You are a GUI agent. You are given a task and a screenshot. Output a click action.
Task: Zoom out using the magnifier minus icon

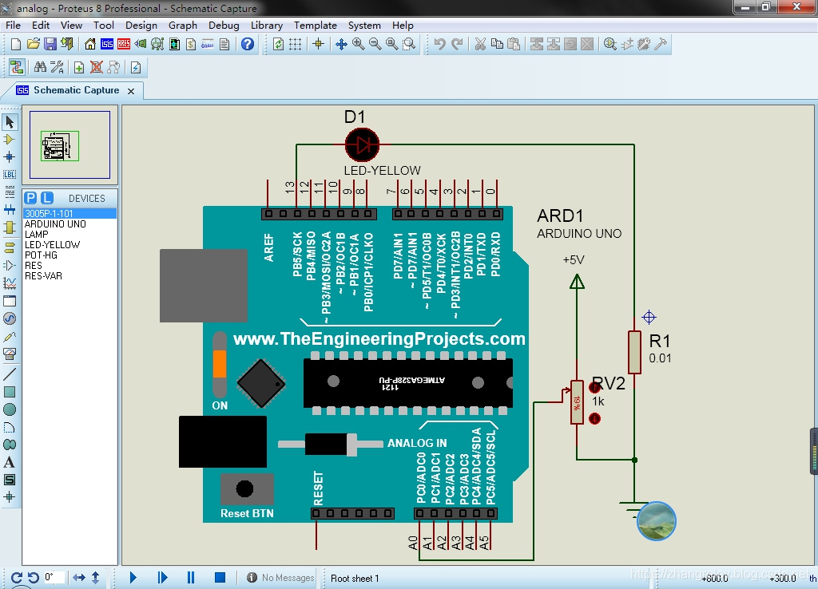coord(375,45)
